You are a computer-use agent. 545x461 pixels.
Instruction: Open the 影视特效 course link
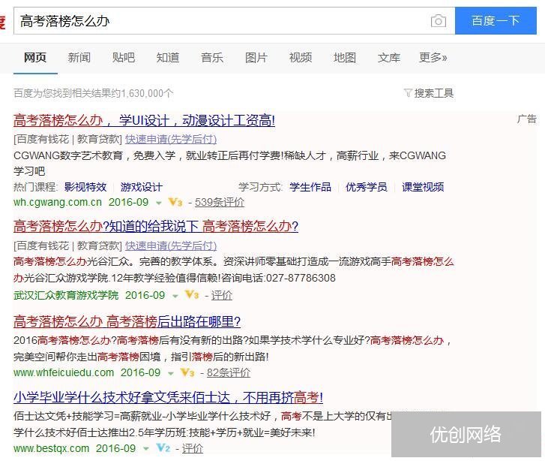tap(85, 187)
